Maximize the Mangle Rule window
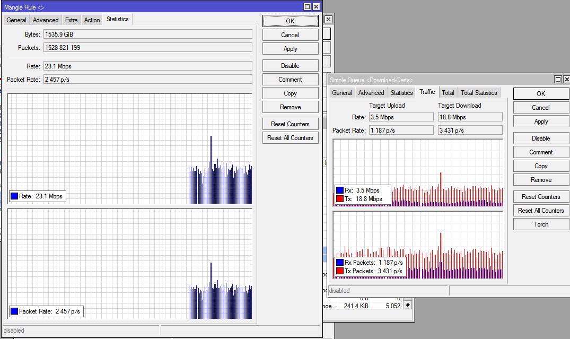The width and height of the screenshot is (570, 339). click(307, 7)
